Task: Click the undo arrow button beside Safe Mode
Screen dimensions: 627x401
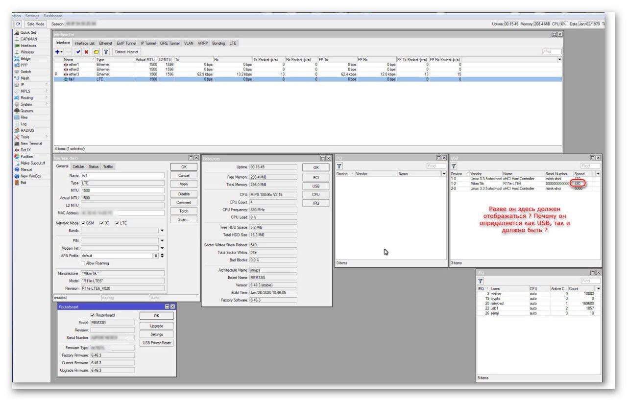Action: (18, 24)
